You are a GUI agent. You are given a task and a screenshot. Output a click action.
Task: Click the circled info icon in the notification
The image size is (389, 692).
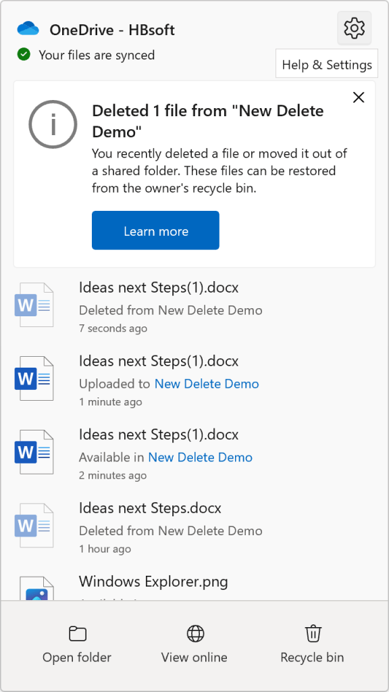click(x=53, y=124)
